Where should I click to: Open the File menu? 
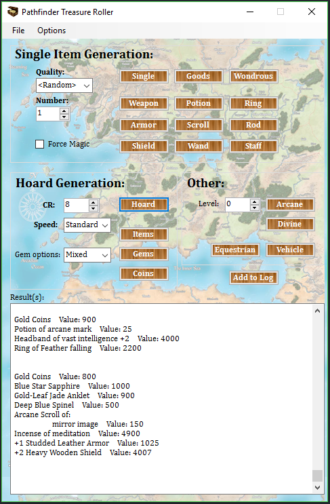point(18,31)
